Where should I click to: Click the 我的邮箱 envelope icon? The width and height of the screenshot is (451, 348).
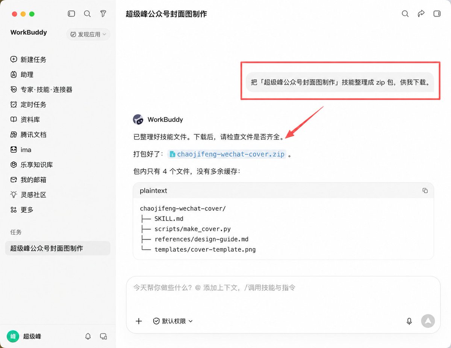pyautogui.click(x=14, y=180)
